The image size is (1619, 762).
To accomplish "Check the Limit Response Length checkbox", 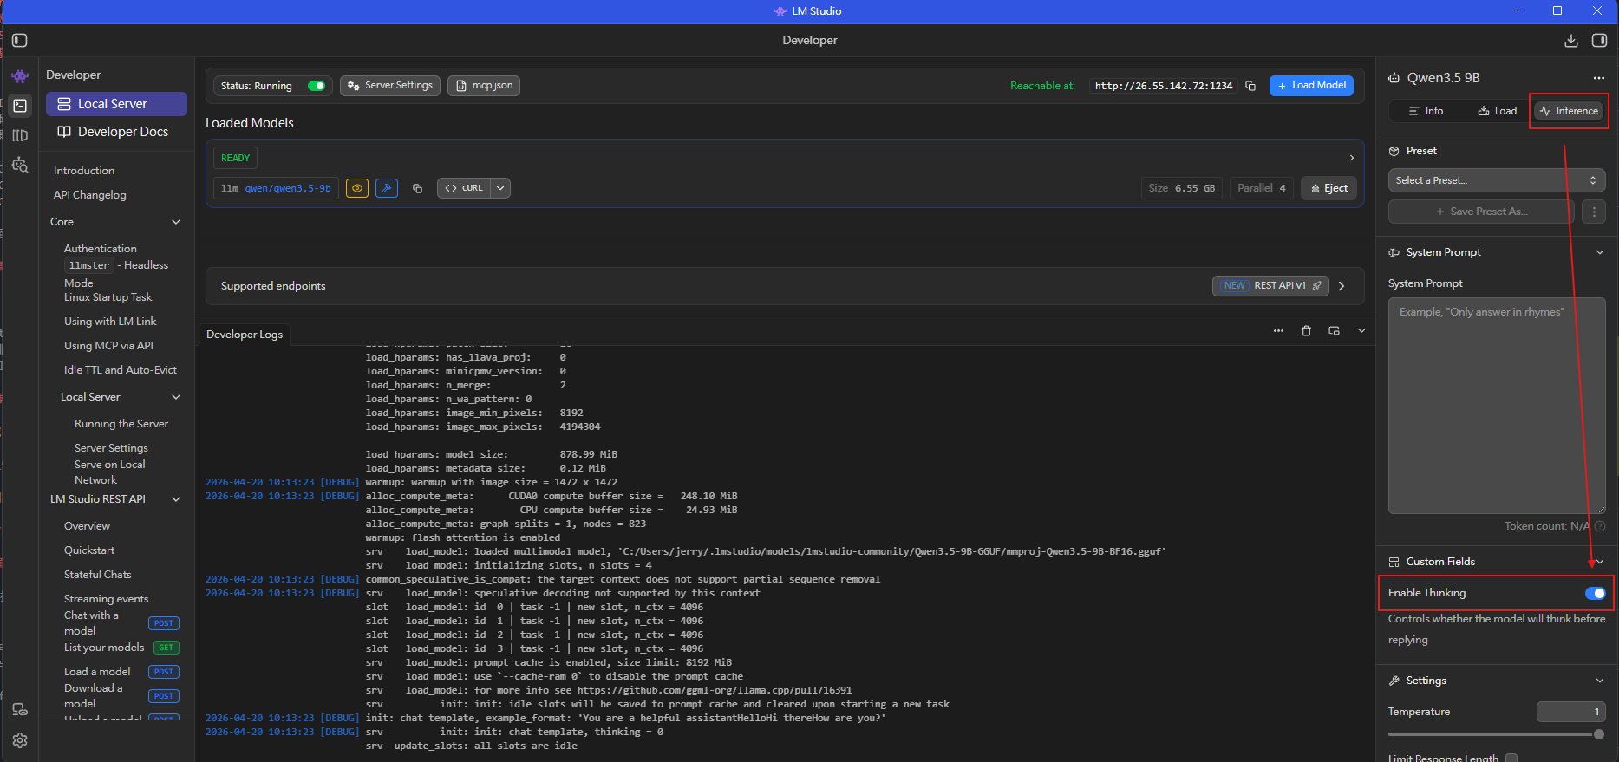I will click(1511, 758).
